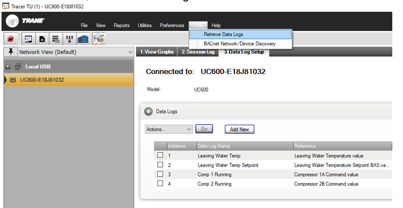
Task: Switch to 1.View Graphs tab
Action: click(157, 52)
